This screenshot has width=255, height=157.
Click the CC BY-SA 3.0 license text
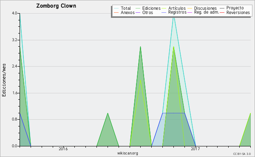coord(242,154)
